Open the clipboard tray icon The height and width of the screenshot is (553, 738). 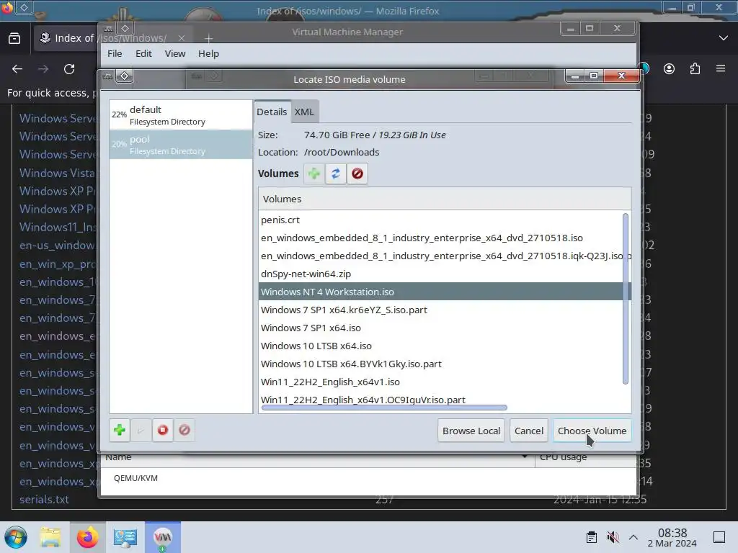pos(592,537)
